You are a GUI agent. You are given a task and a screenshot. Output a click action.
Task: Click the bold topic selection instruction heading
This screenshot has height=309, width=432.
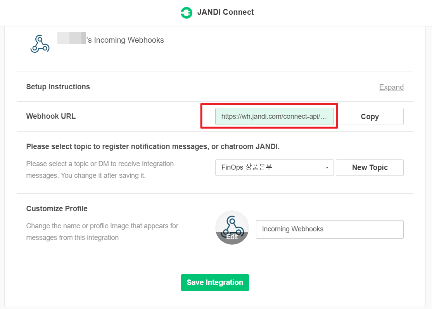(x=152, y=146)
